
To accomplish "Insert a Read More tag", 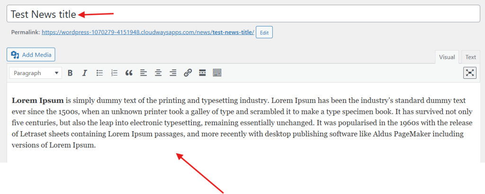I will coord(202,73).
